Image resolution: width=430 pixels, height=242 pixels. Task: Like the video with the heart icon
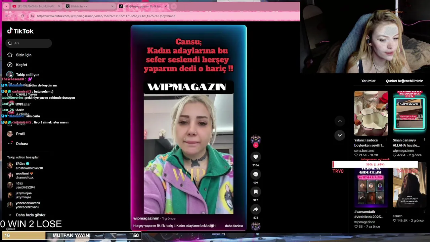(x=256, y=157)
